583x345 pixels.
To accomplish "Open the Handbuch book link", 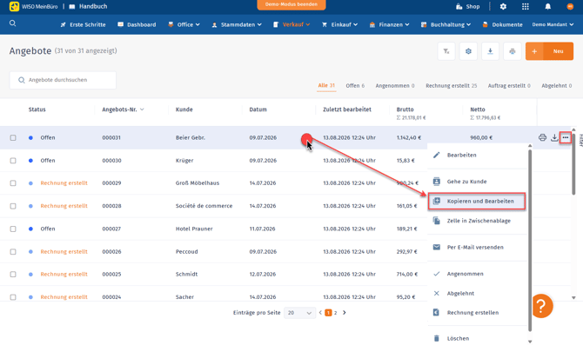I will pos(88,6).
